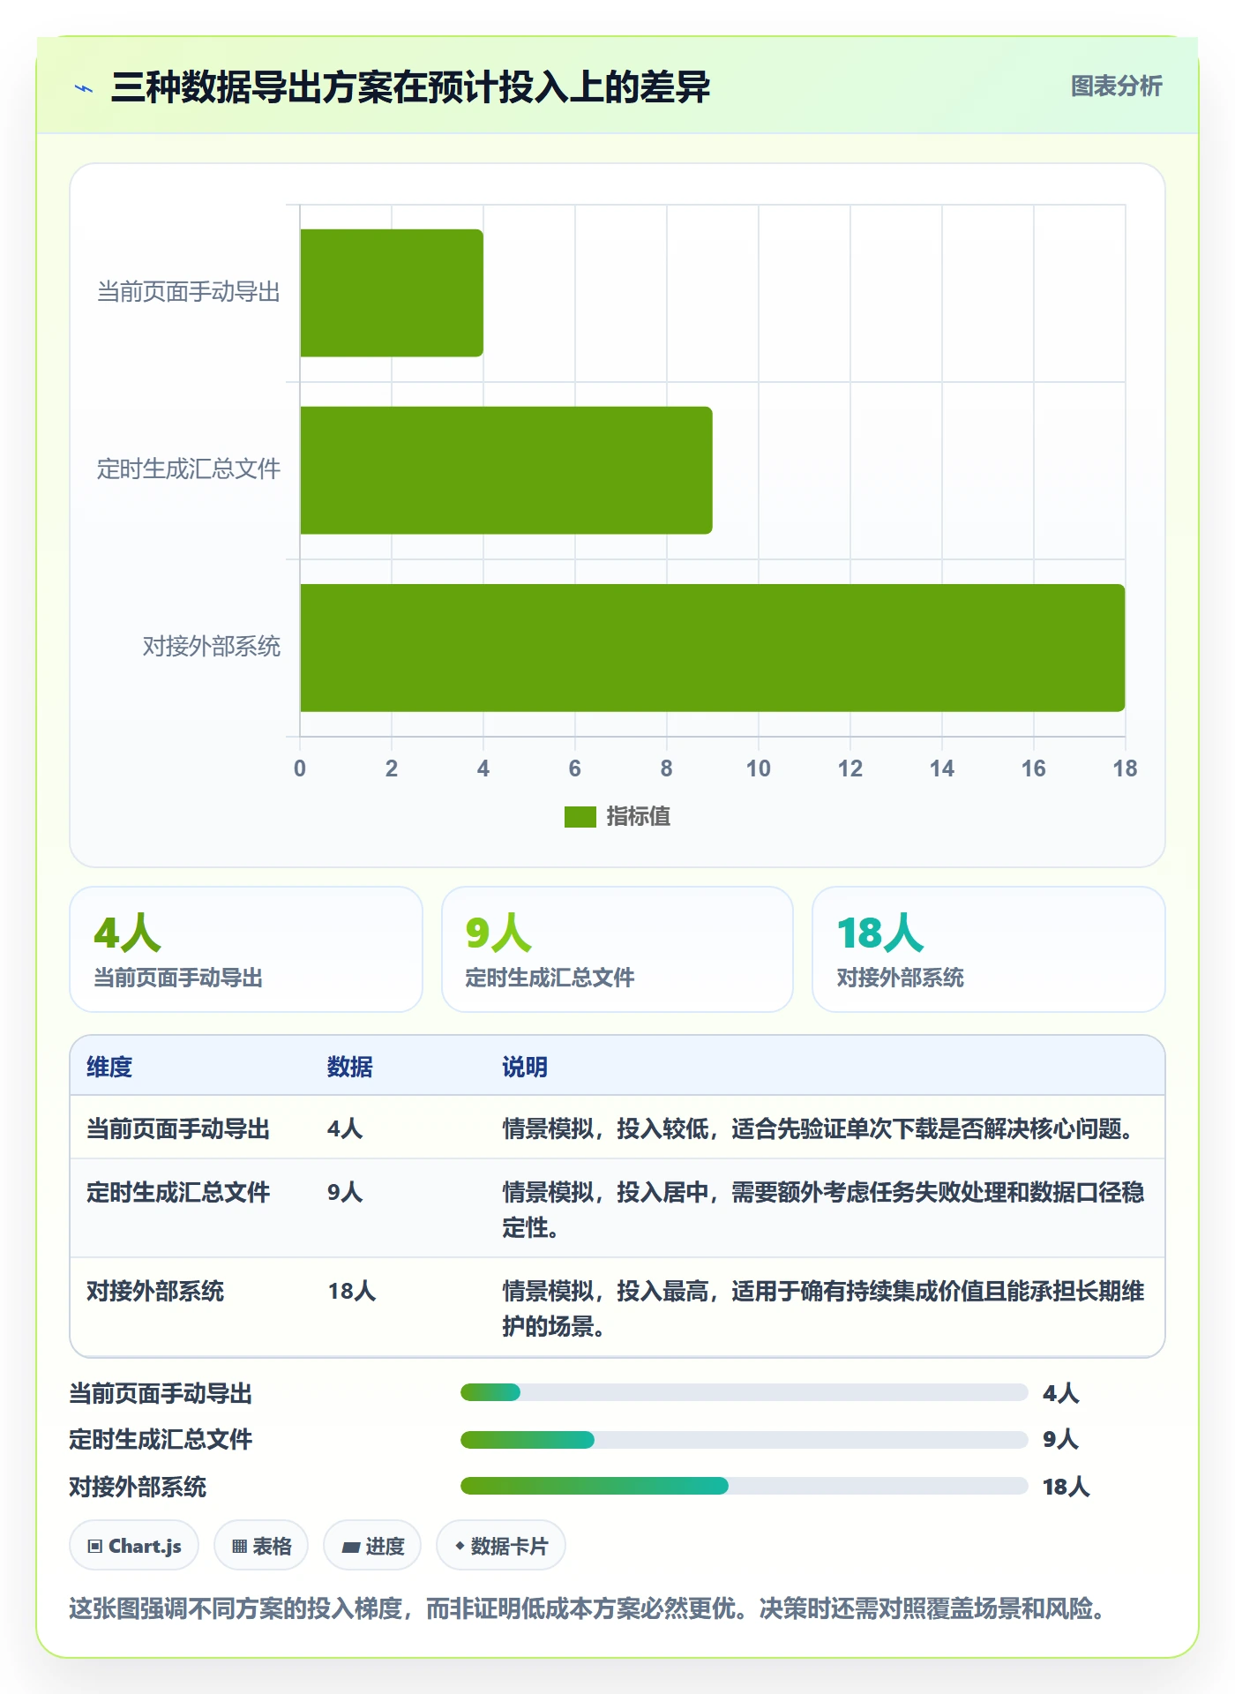Click table cell 定时生成汇总文件
The width and height of the screenshot is (1235, 1694).
178,1192
